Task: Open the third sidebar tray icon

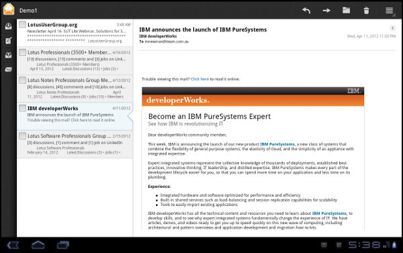Action: click(9, 55)
